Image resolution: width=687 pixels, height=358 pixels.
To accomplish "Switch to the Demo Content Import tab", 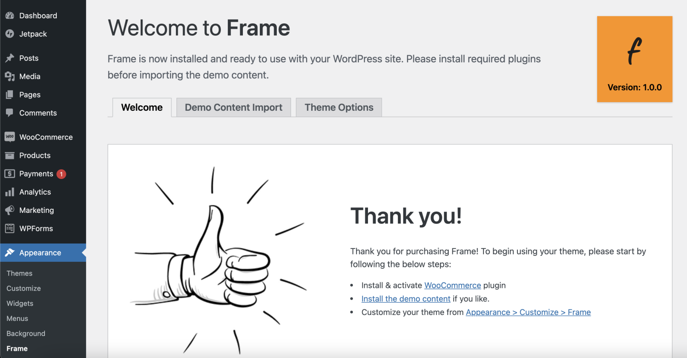I will pyautogui.click(x=233, y=107).
